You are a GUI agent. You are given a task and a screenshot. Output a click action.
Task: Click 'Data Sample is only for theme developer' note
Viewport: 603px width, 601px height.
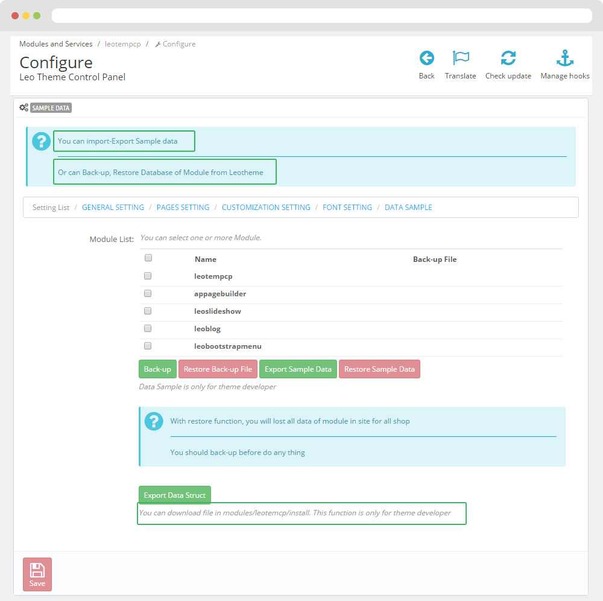point(207,387)
